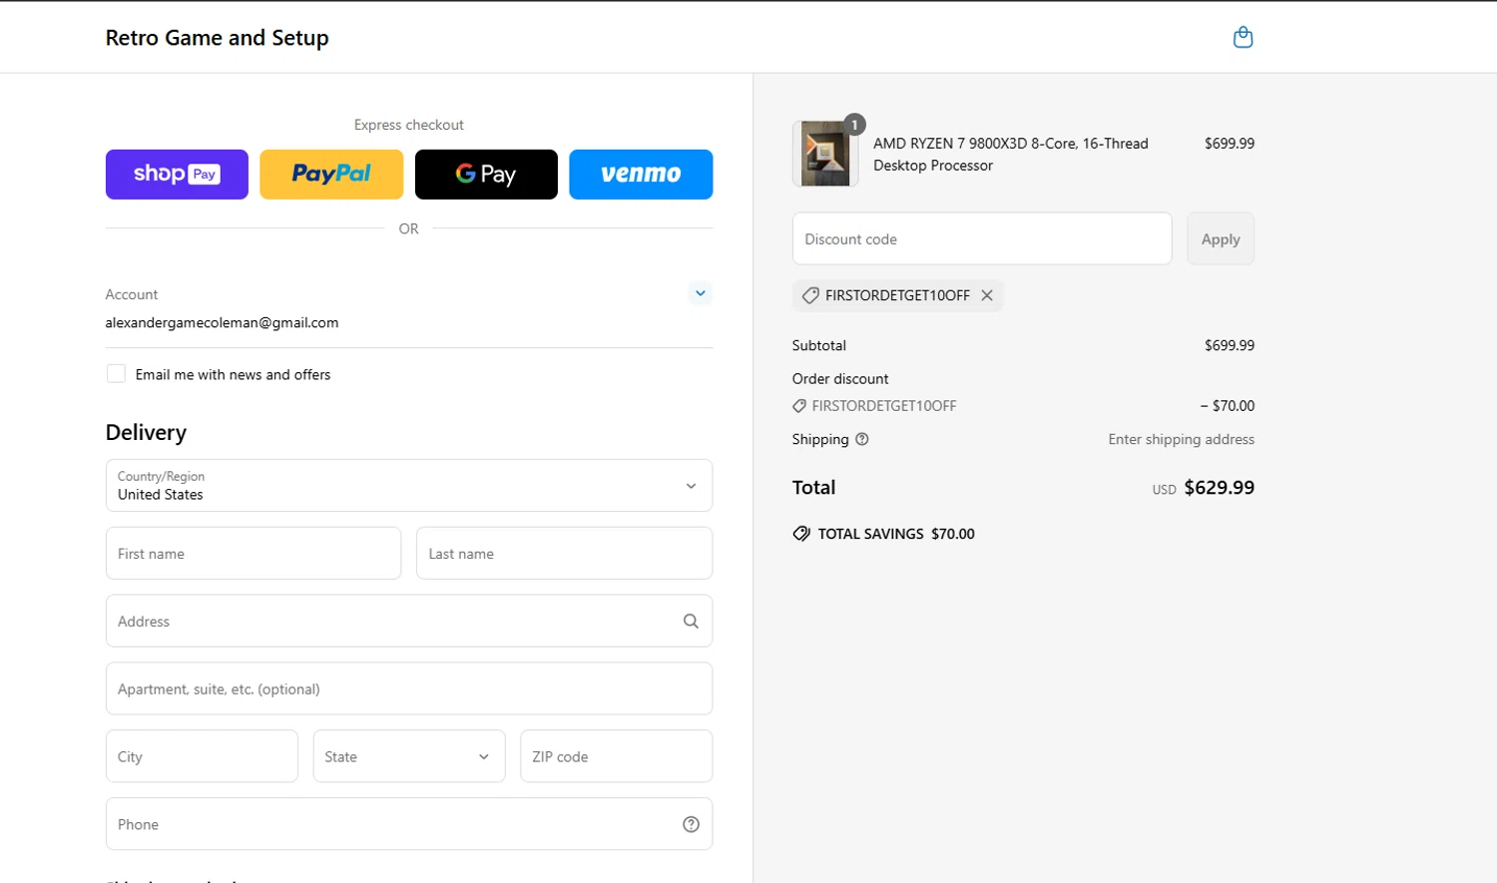Click the Subtotal $699.99 value
The width and height of the screenshot is (1497, 883).
point(1230,345)
